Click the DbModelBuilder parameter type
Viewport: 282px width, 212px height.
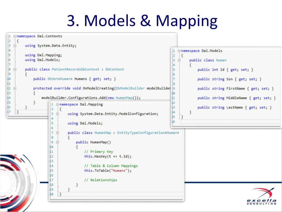[130, 88]
